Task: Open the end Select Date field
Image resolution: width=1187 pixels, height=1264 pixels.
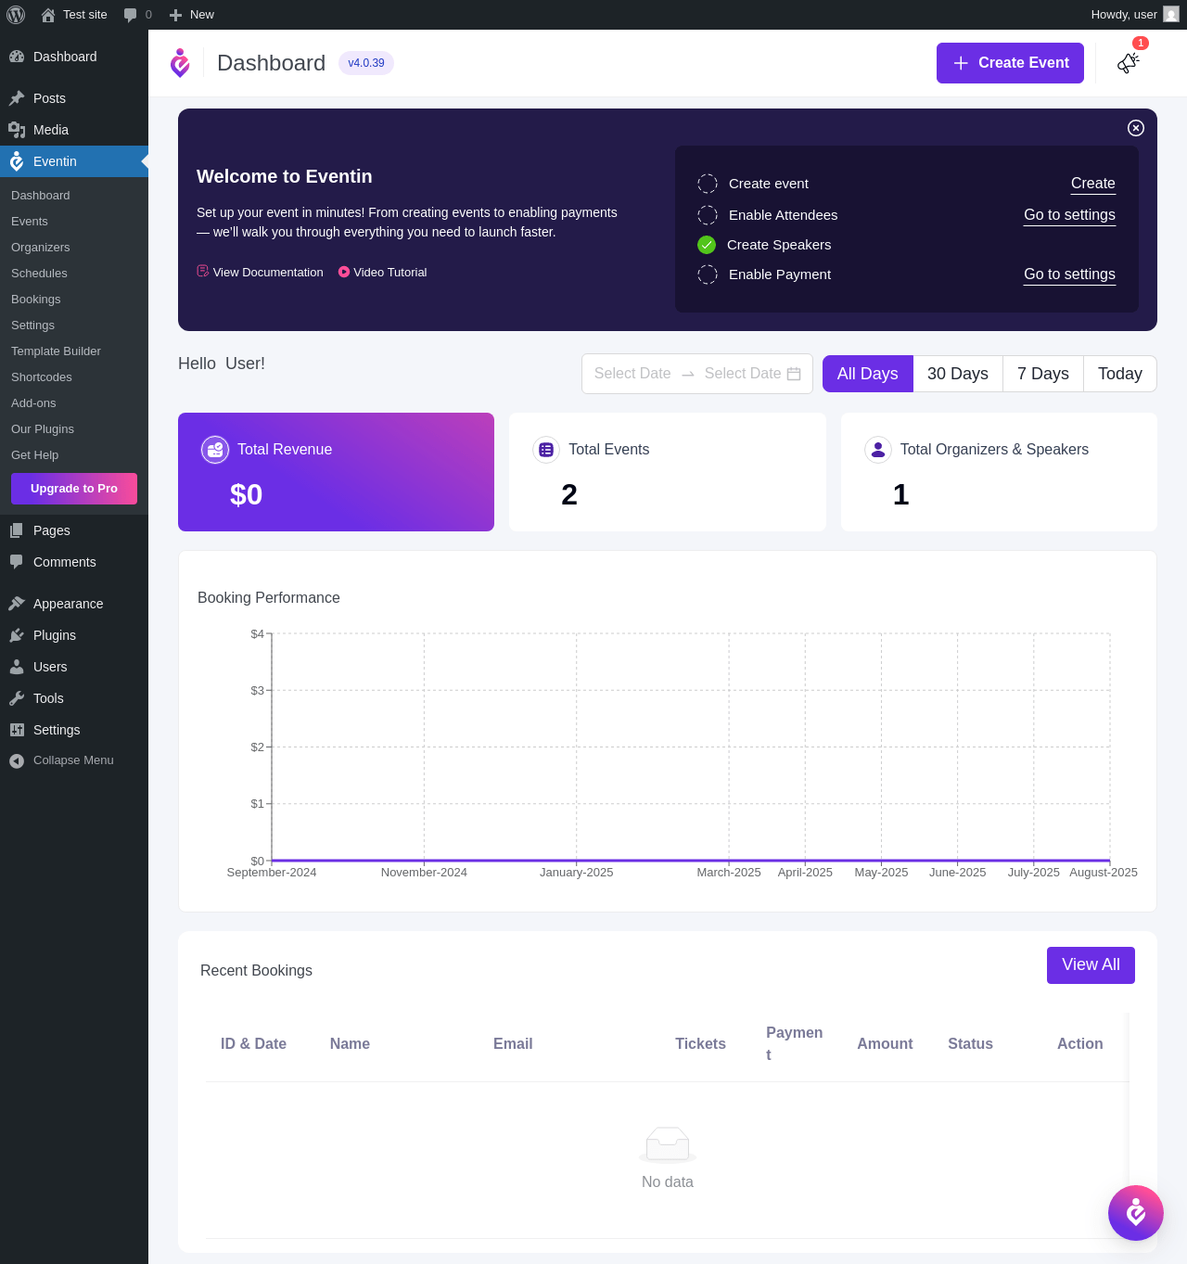Action: pyautogui.click(x=743, y=374)
